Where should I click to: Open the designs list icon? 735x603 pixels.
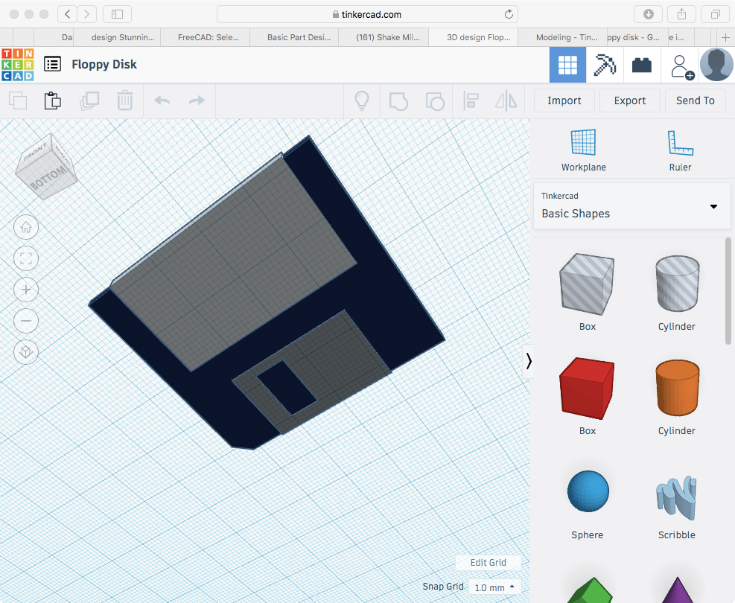[x=52, y=65]
